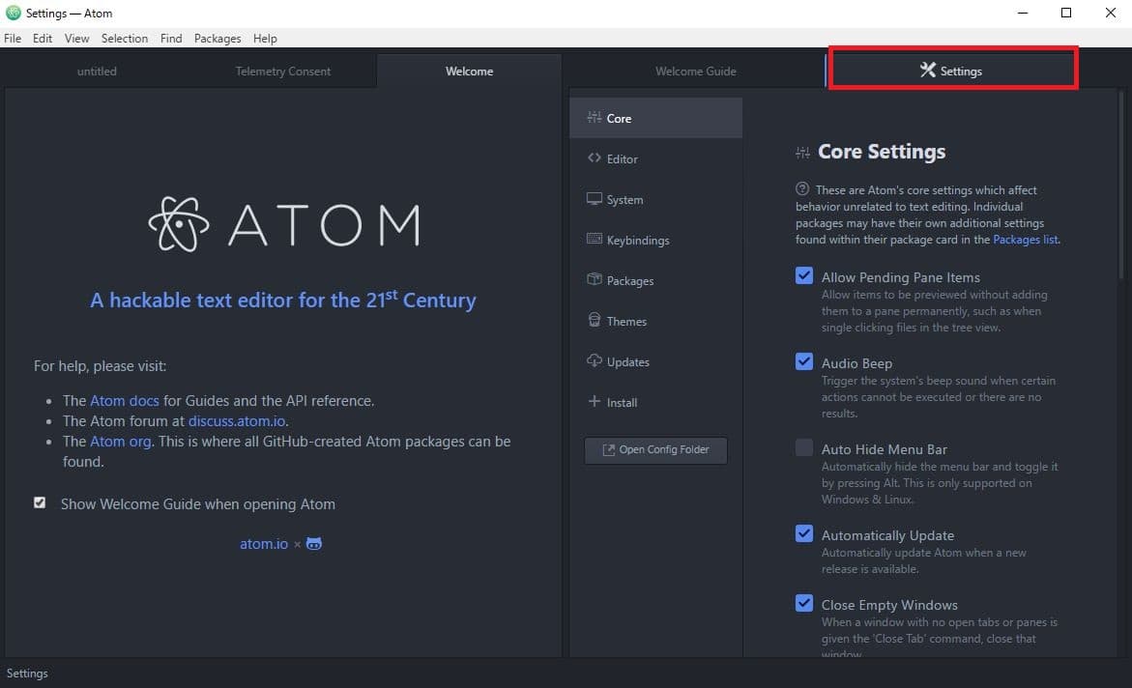Viewport: 1132px width, 688px height.
Task: Switch to the Telemetry Consent tab
Action: (x=282, y=72)
